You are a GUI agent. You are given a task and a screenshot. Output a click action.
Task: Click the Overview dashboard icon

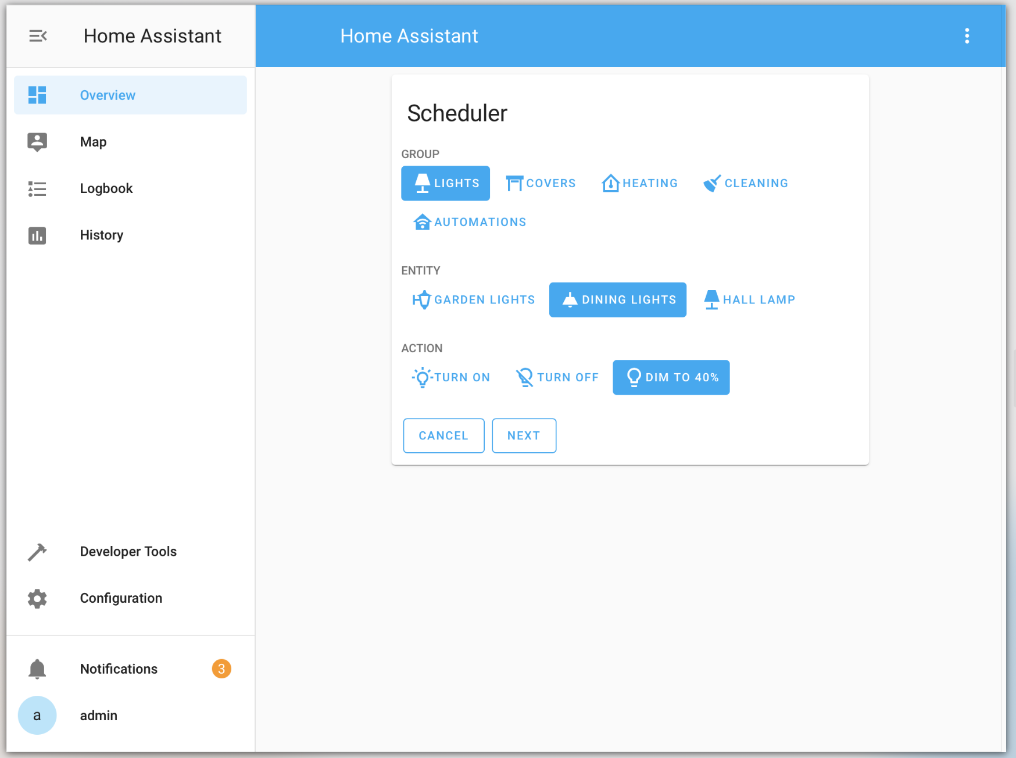[x=37, y=95]
